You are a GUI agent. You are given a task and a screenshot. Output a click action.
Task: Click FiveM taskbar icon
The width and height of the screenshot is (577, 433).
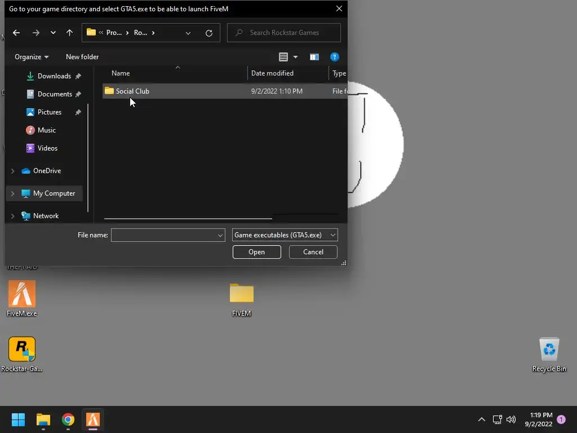pos(93,419)
